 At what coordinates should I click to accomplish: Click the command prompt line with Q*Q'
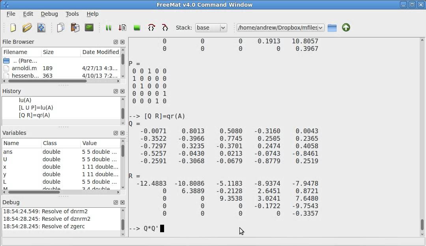pos(147,229)
